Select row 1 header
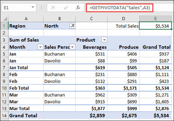 4,26
